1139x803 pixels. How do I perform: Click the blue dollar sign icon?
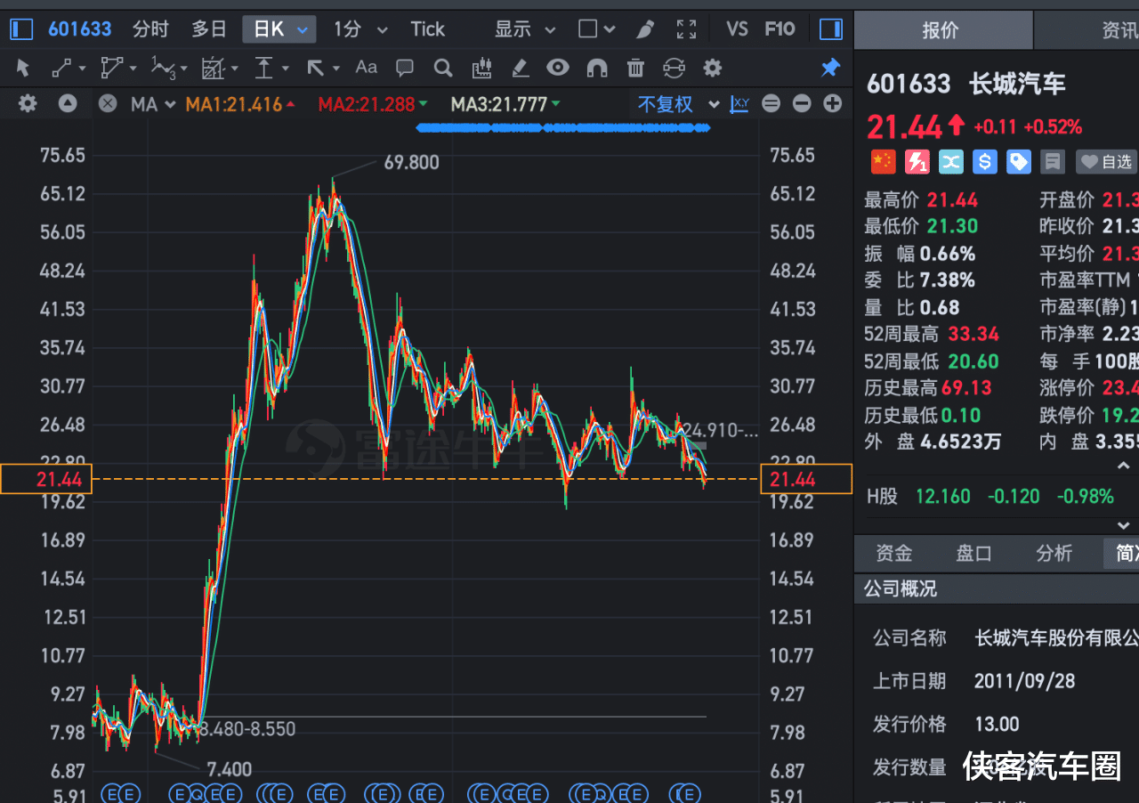(x=984, y=161)
